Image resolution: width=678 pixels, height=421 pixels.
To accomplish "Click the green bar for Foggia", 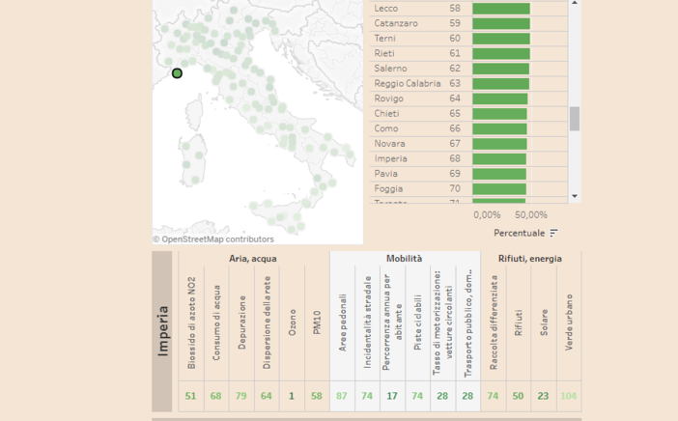I will (x=499, y=189).
